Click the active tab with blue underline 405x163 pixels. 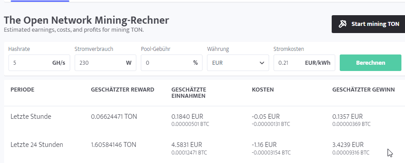pyautogui.click(x=40, y=1)
